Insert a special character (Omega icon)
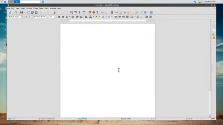This screenshot has height=125, width=223. 112,12
